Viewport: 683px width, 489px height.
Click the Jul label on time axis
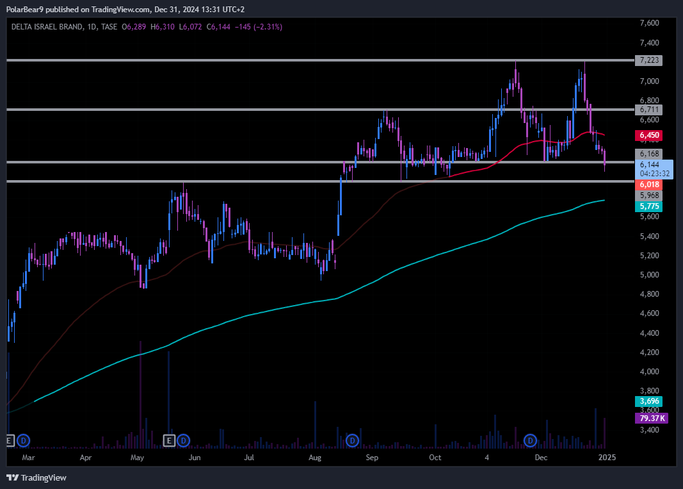[x=249, y=458]
